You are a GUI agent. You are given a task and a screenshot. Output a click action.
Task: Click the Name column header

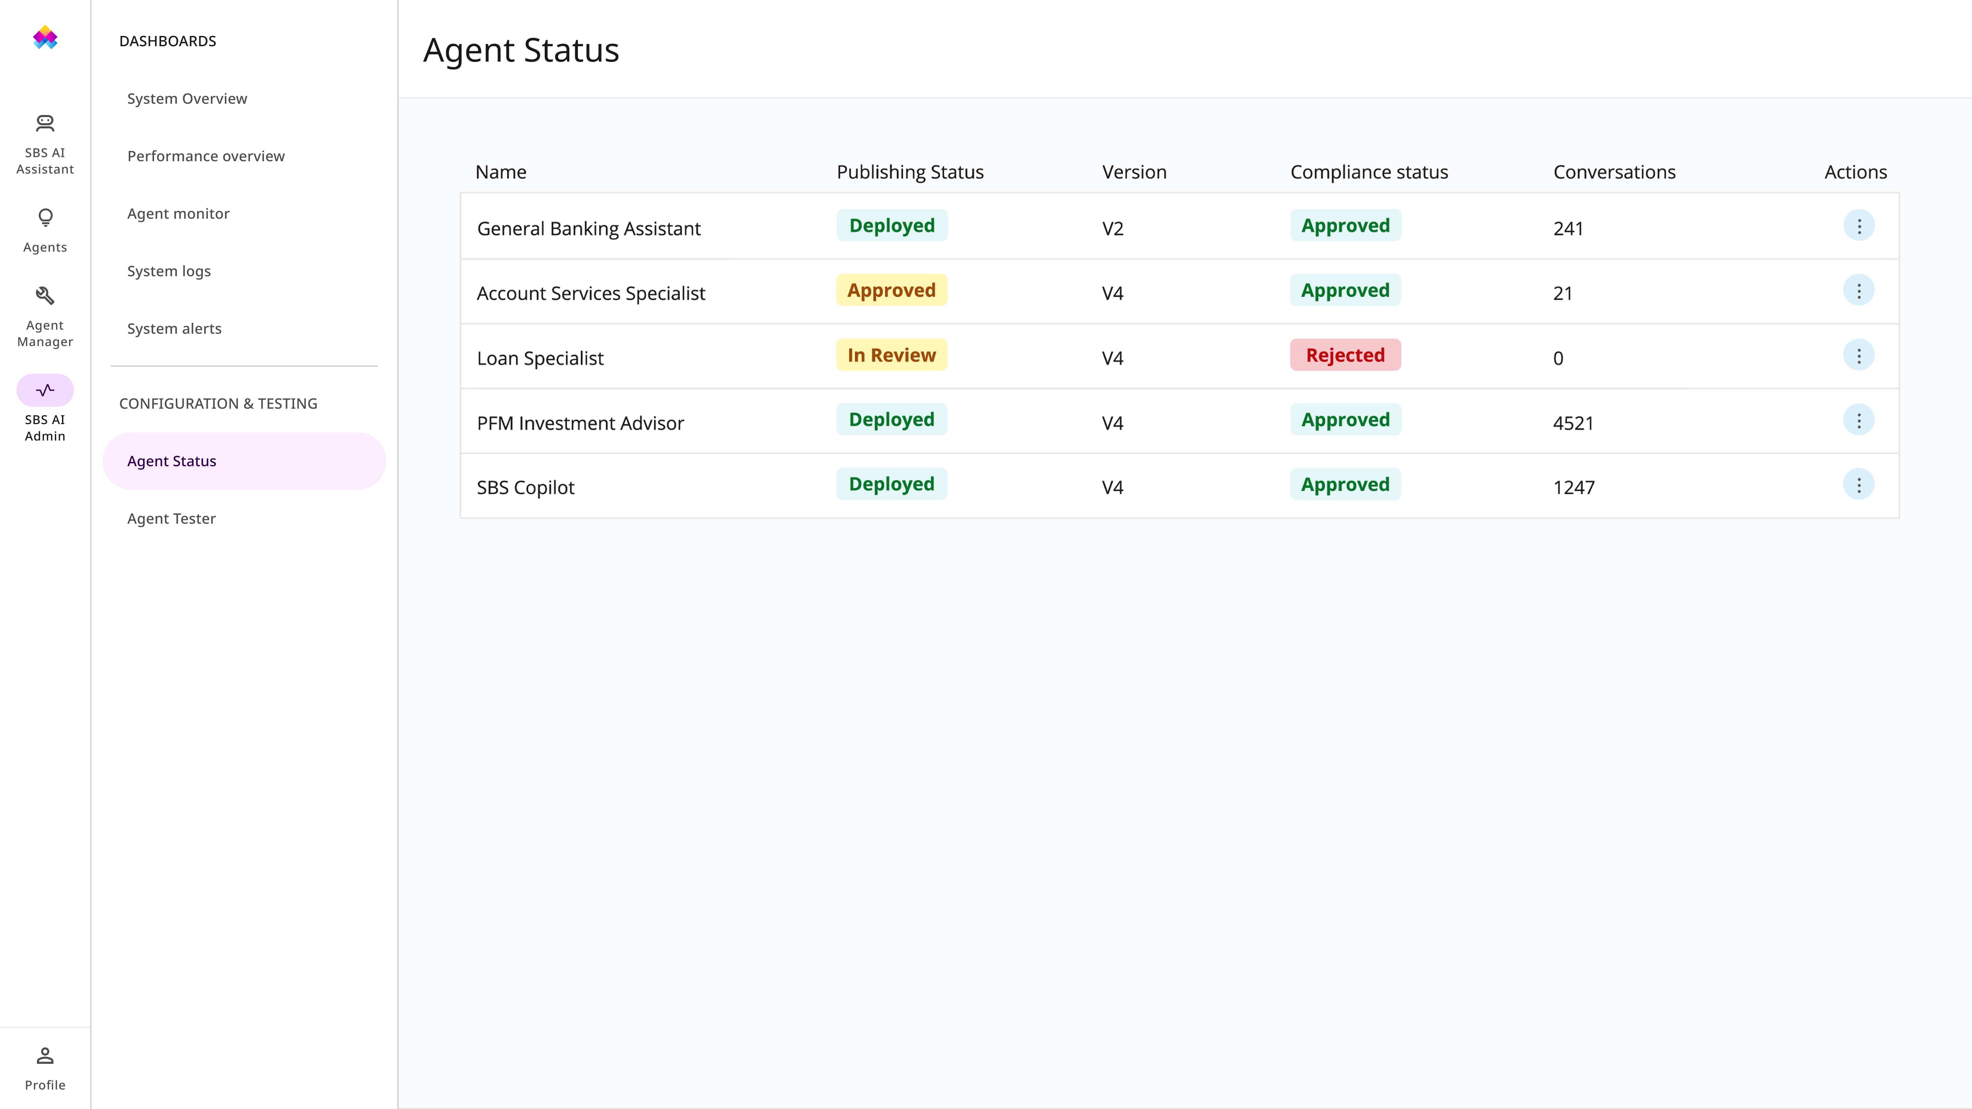[x=501, y=172]
